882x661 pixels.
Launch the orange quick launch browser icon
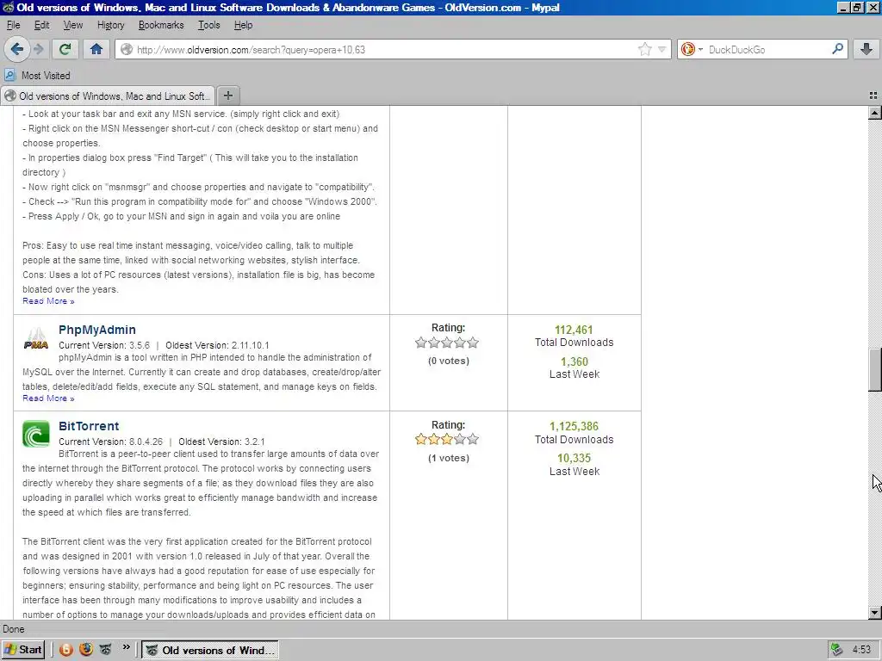[65, 650]
